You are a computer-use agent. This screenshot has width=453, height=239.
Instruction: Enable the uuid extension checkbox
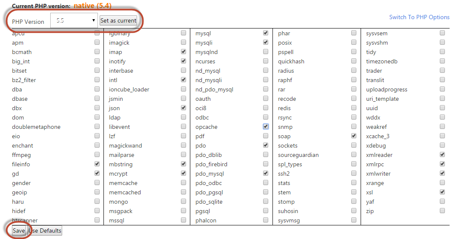click(x=442, y=108)
